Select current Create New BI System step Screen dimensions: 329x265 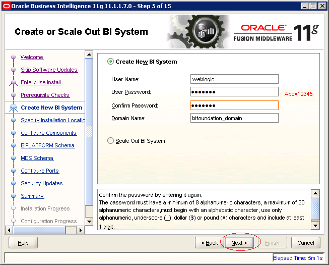point(51,108)
